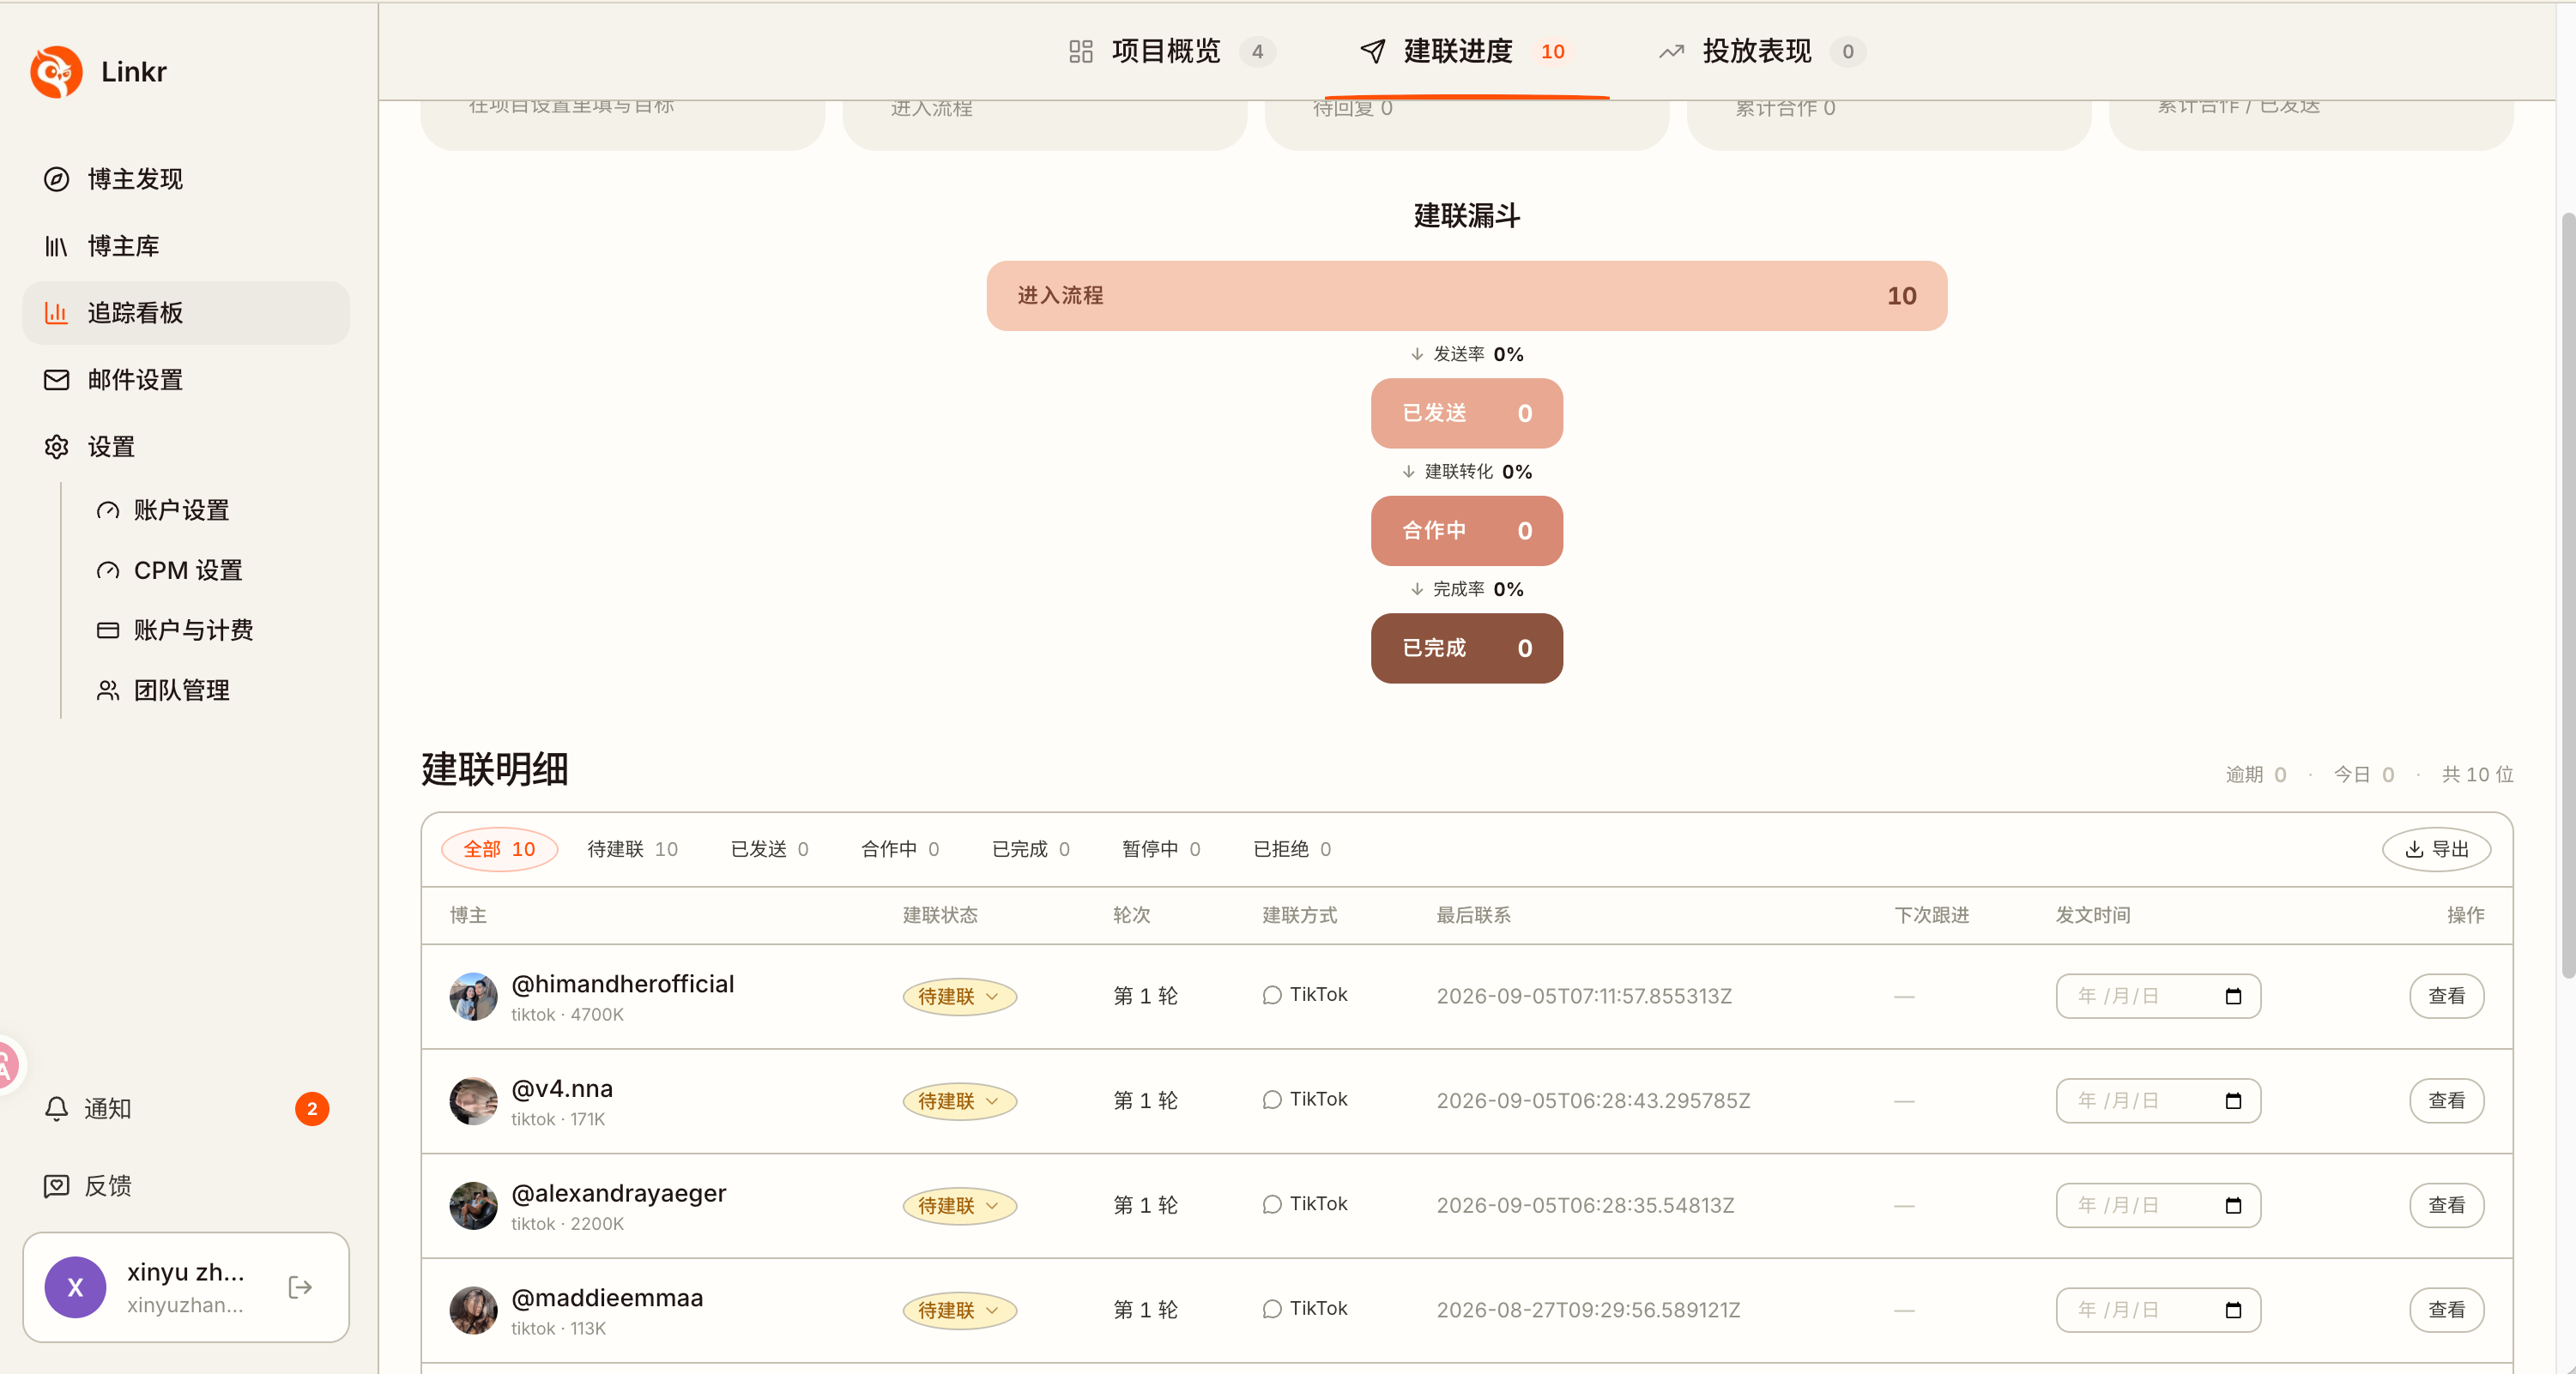Click 发文时间 date field for @alexandrayaeger

[x=2158, y=1205]
